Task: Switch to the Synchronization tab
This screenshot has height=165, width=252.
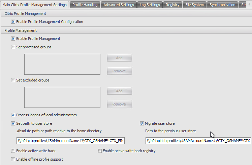Action: [222, 5]
